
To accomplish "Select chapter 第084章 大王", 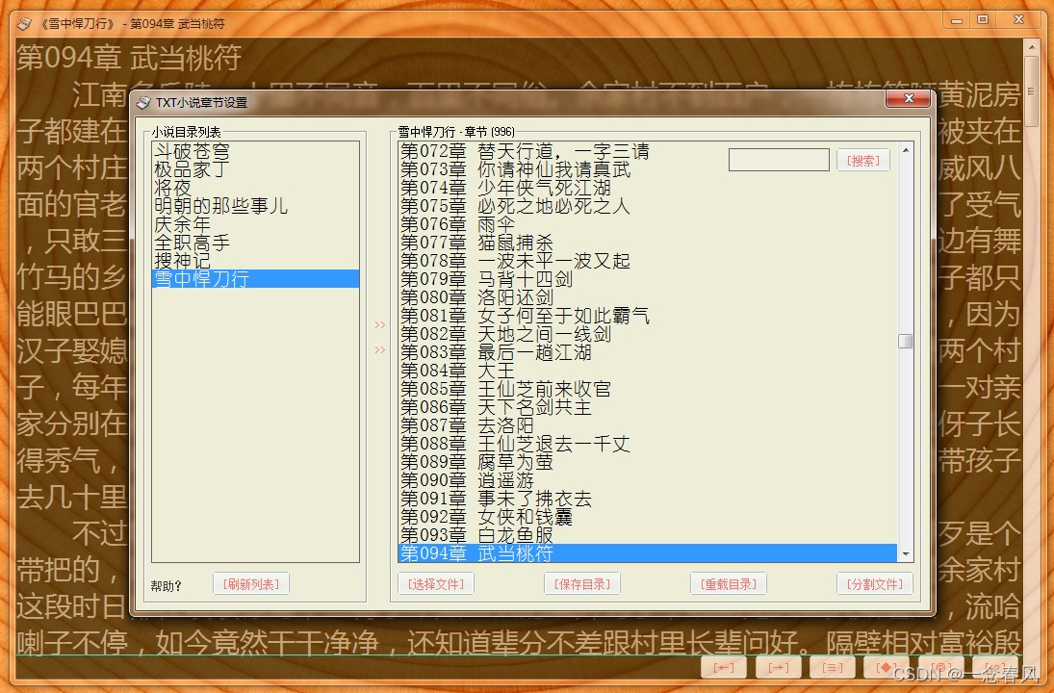I will (648, 371).
